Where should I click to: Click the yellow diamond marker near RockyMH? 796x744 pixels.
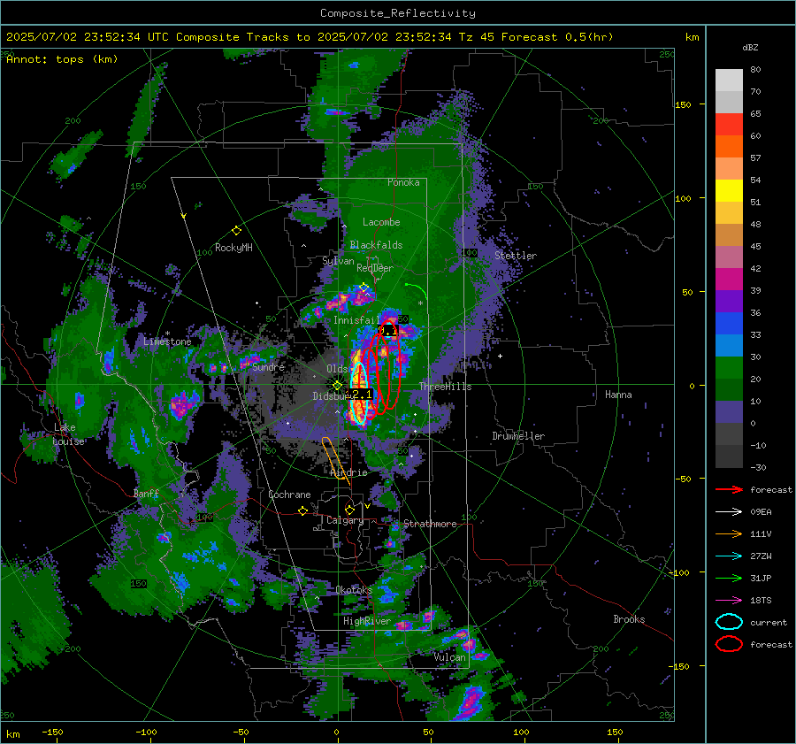pos(236,231)
